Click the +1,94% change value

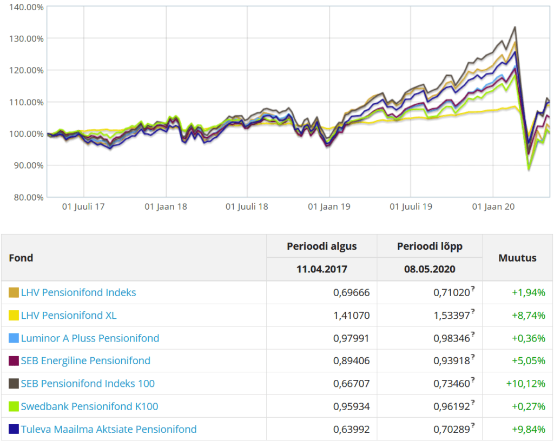pyautogui.click(x=529, y=292)
